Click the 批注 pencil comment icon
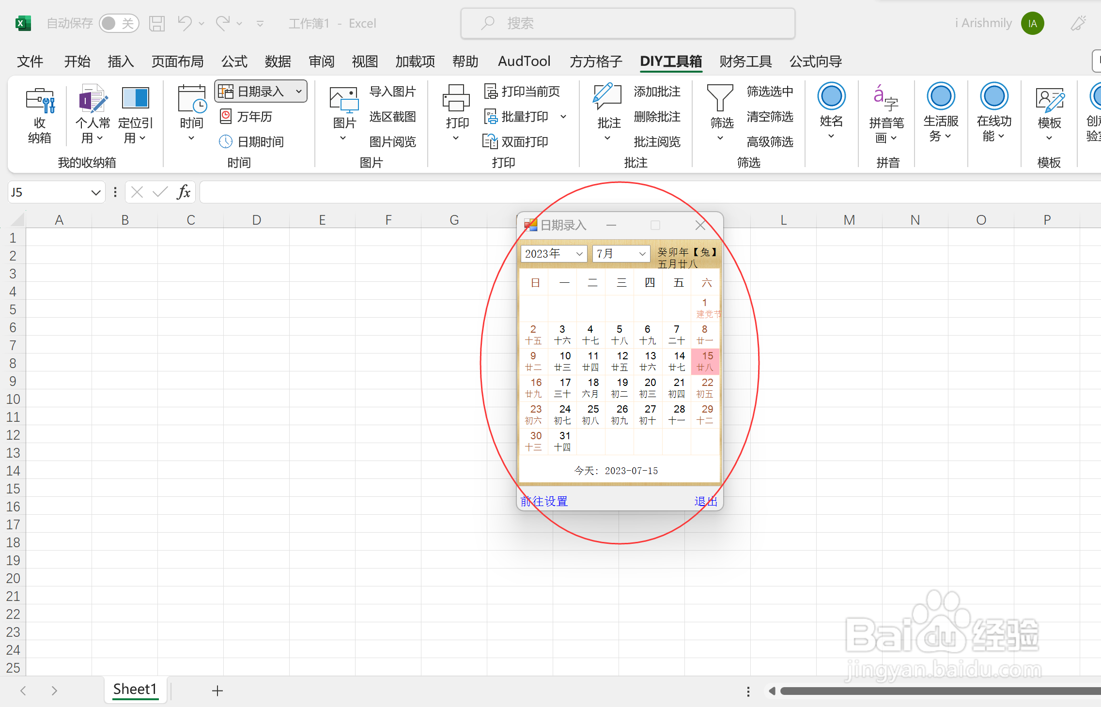Viewport: 1101px width, 707px height. [607, 97]
